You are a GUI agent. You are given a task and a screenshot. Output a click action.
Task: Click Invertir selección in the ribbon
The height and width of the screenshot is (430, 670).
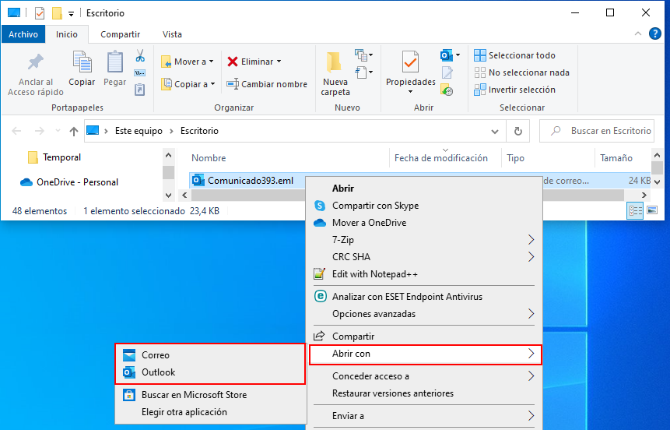pos(521,90)
